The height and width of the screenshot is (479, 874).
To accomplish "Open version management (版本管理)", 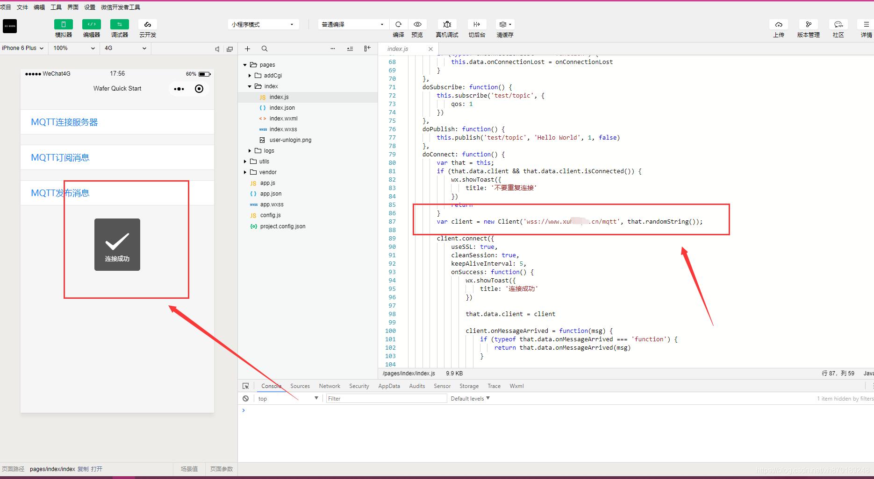I will tap(809, 24).
